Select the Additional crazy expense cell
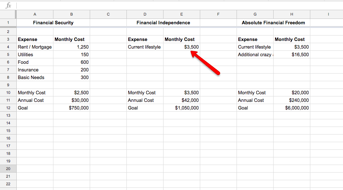343x190 pixels. [x=255, y=55]
